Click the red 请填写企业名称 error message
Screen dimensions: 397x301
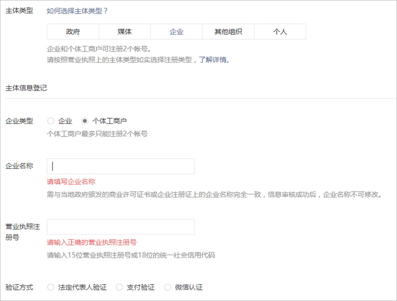click(71, 182)
